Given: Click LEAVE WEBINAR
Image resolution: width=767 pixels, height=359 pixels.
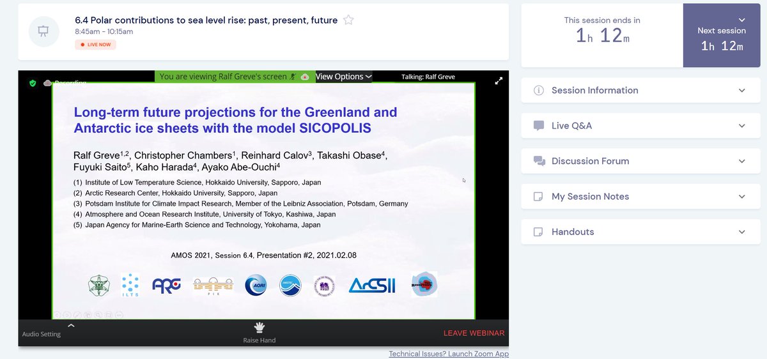Looking at the screenshot, I should tap(474, 333).
